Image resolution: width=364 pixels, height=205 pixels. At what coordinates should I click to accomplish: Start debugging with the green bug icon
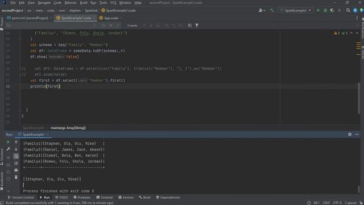pyautogui.click(x=325, y=10)
